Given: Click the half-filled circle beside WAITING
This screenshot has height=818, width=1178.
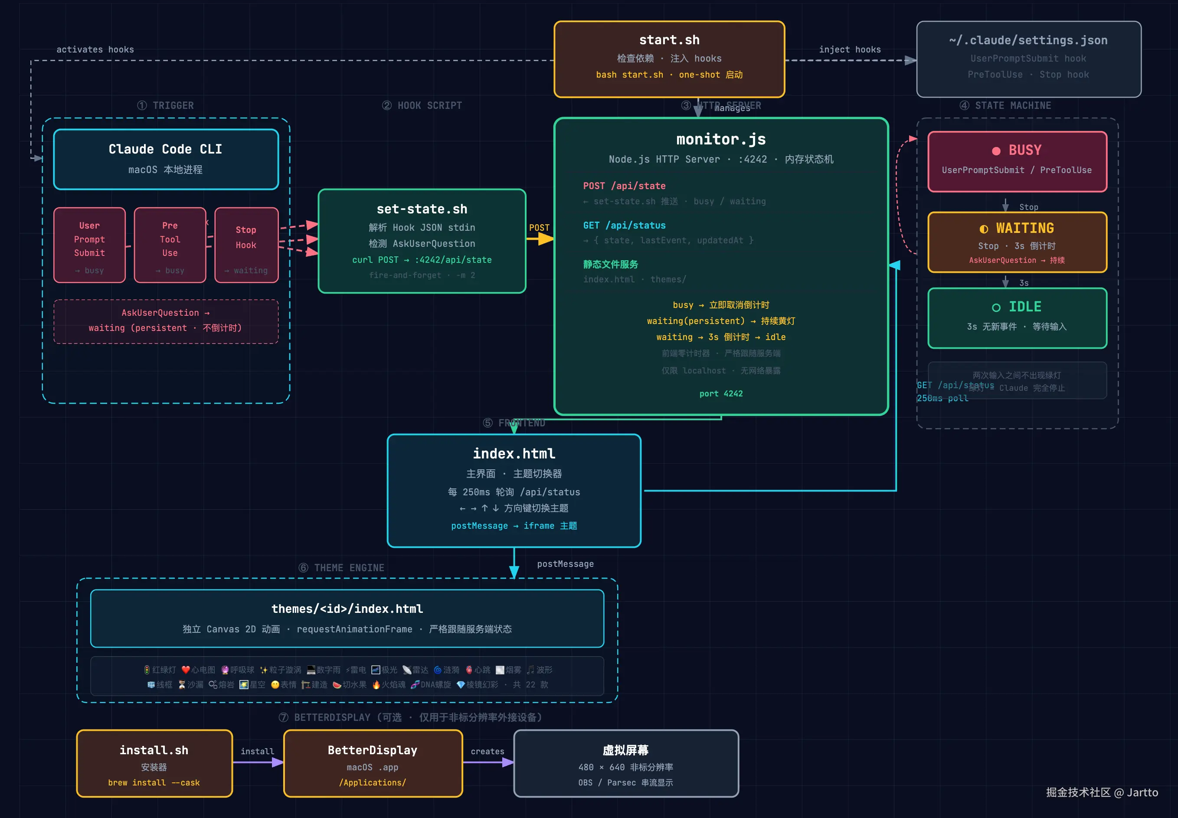Looking at the screenshot, I should pyautogui.click(x=984, y=229).
